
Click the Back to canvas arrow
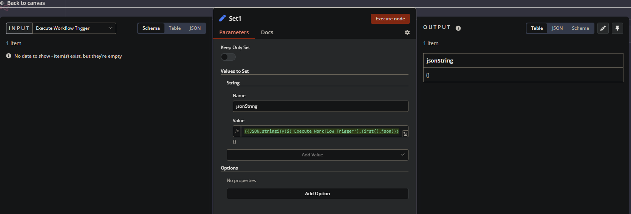point(3,3)
